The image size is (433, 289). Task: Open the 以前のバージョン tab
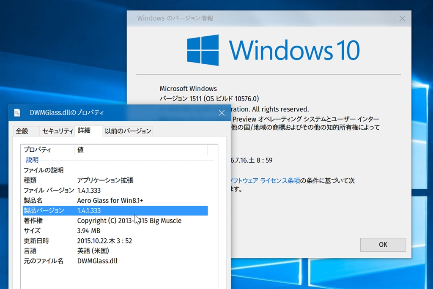point(128,131)
